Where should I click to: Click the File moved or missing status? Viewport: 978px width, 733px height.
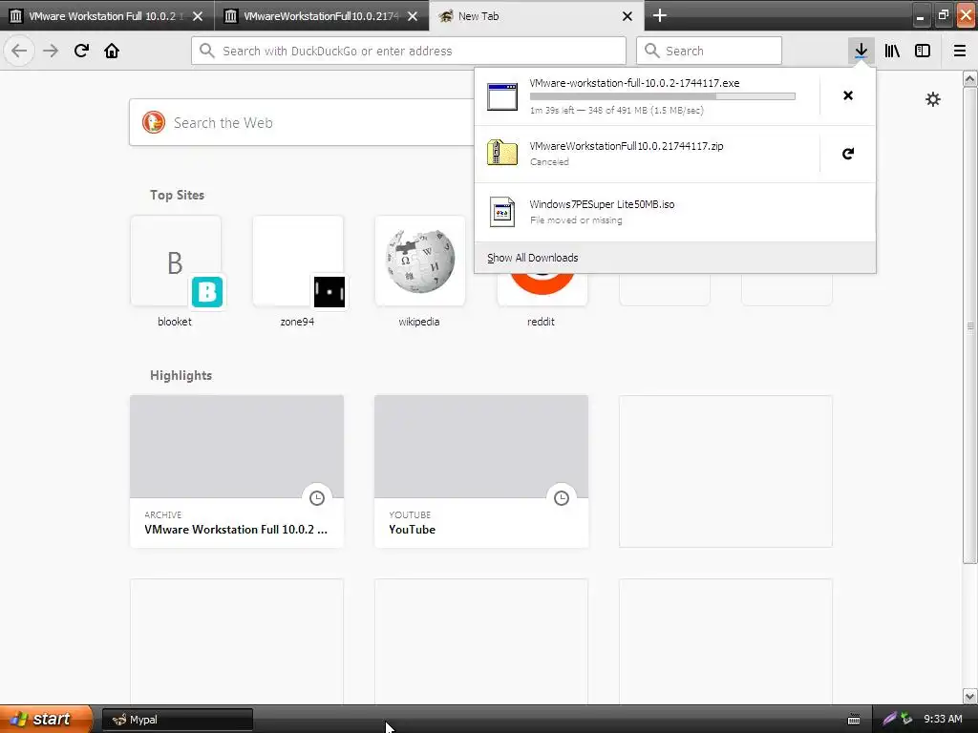576,220
